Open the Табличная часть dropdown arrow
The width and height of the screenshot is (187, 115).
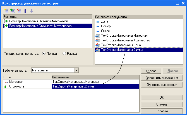(76, 70)
